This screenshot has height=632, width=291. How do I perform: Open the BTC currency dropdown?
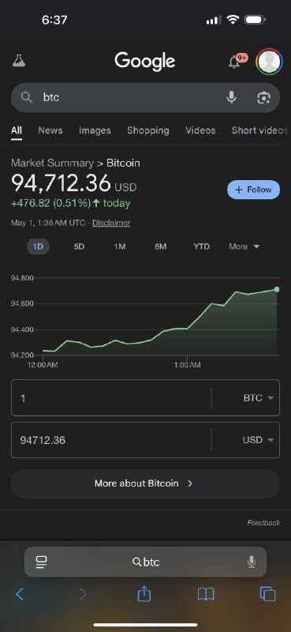[259, 398]
